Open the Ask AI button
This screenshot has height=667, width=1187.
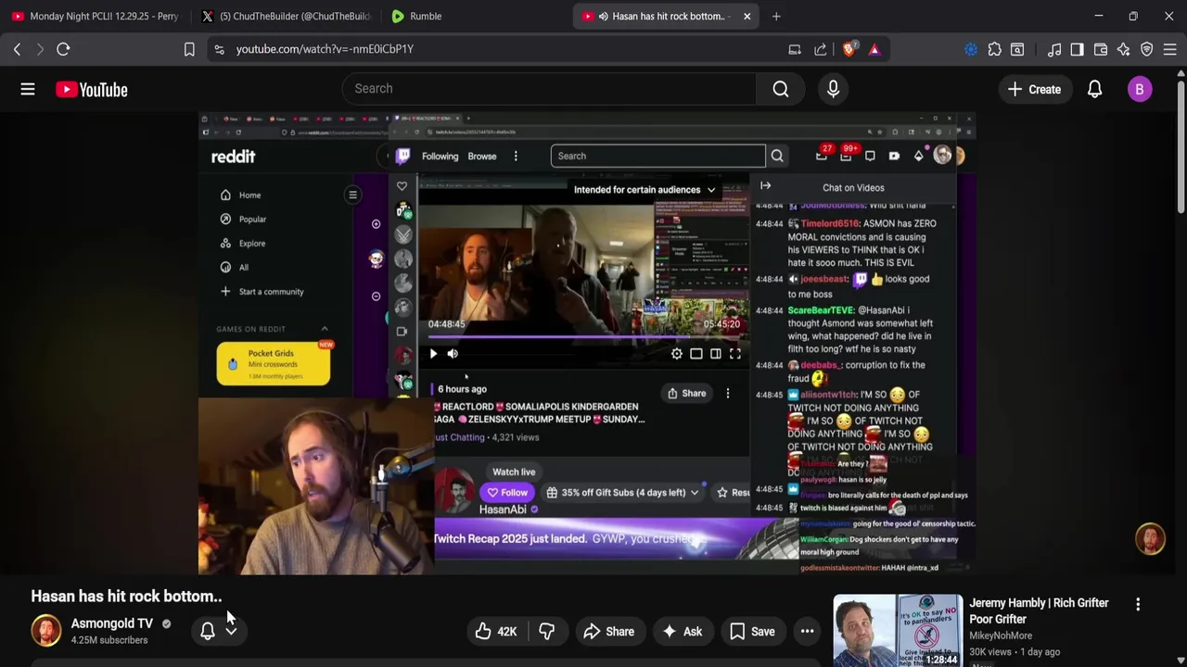pos(682,632)
